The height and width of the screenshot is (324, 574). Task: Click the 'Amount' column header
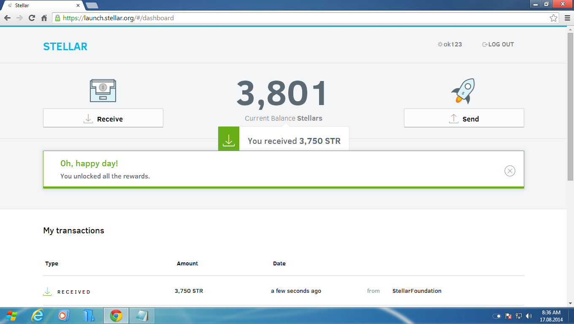(x=187, y=263)
